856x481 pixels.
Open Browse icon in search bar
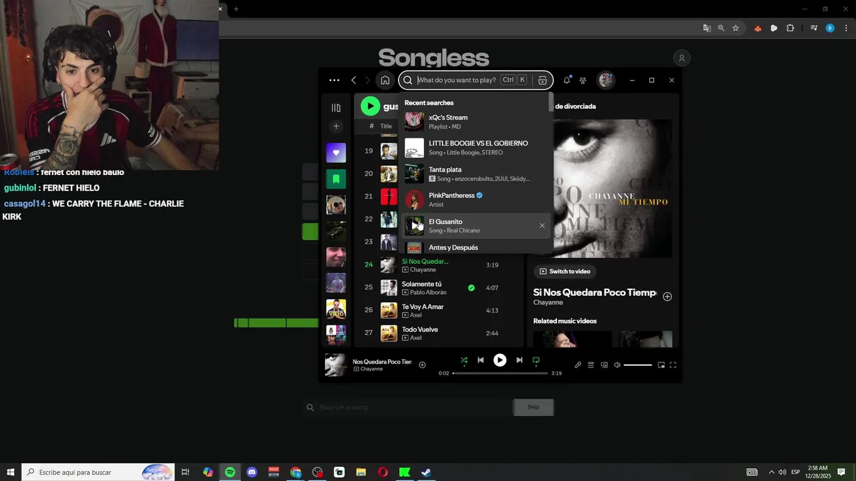coord(542,80)
